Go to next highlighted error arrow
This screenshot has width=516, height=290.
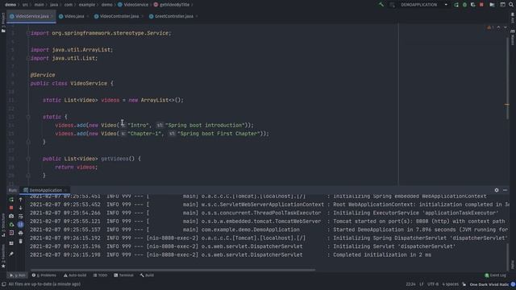[x=506, y=27]
